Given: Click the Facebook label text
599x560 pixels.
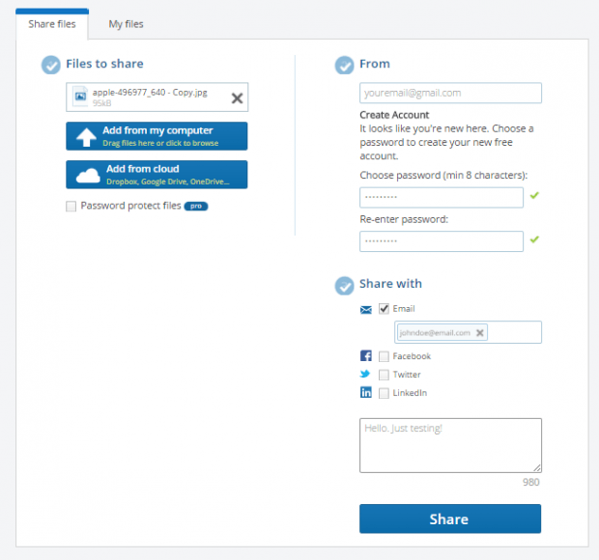Looking at the screenshot, I should (x=412, y=356).
